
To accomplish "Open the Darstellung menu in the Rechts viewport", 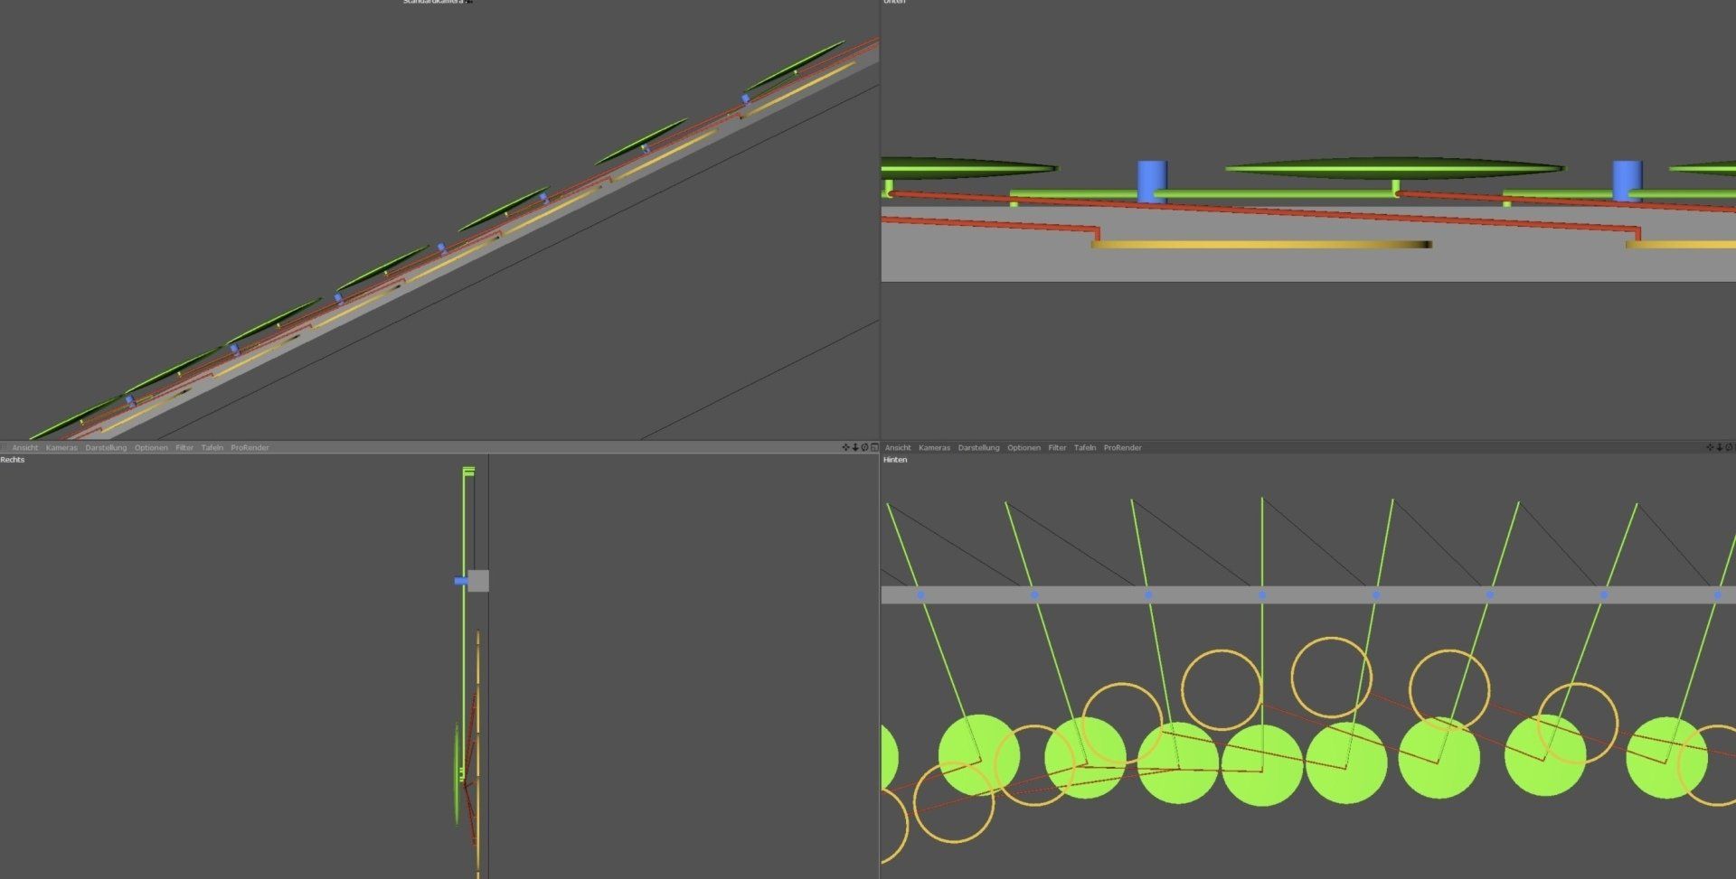I will pyautogui.click(x=106, y=448).
